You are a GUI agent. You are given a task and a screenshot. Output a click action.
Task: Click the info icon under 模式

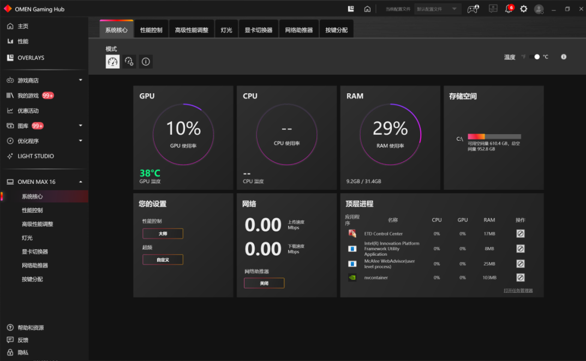click(x=146, y=62)
